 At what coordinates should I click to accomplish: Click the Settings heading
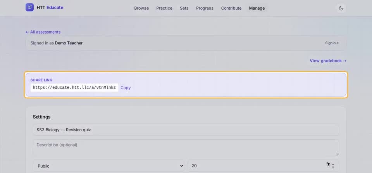coord(42,117)
